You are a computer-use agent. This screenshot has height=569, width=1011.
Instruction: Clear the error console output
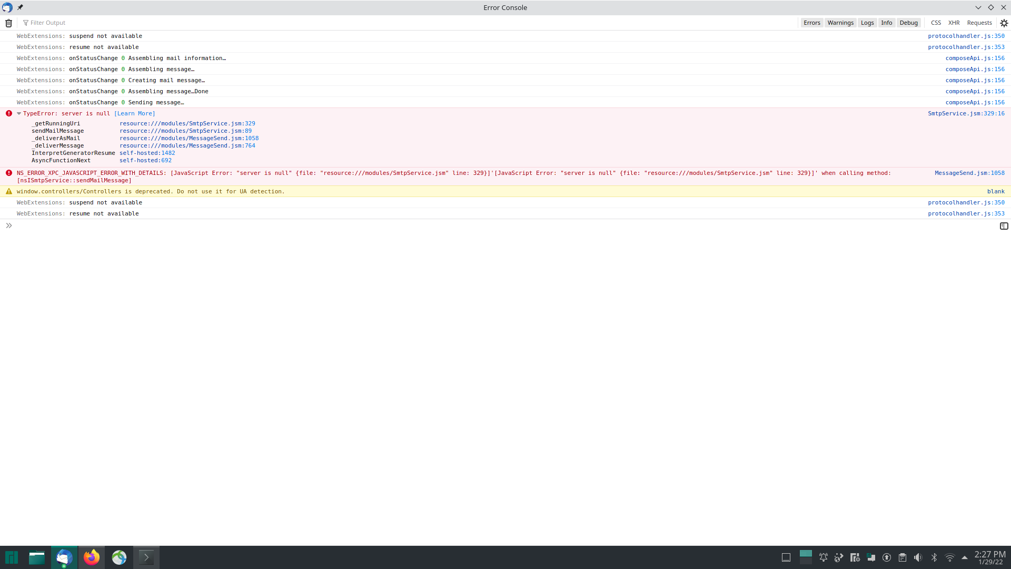pyautogui.click(x=8, y=23)
